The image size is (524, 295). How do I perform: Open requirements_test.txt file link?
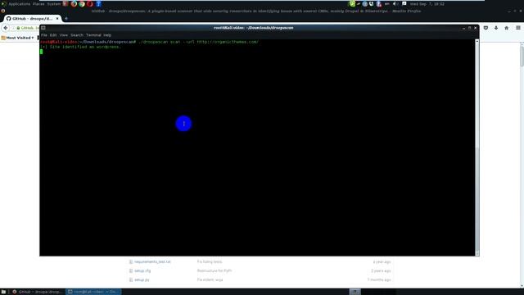point(152,262)
